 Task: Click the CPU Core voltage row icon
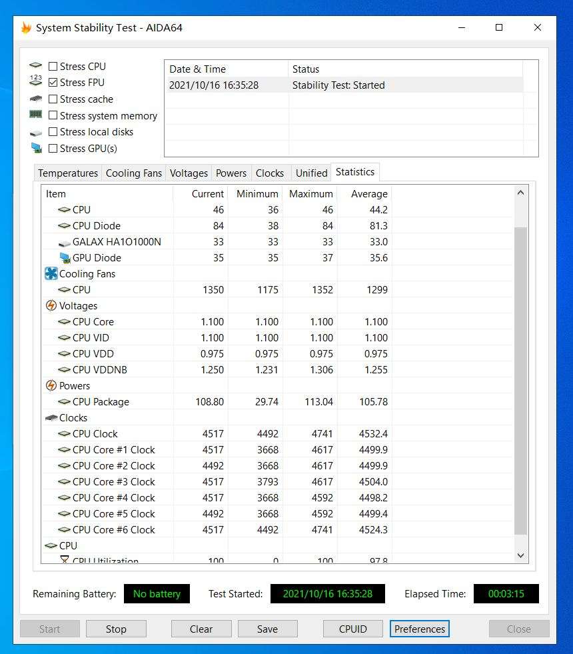coord(64,321)
